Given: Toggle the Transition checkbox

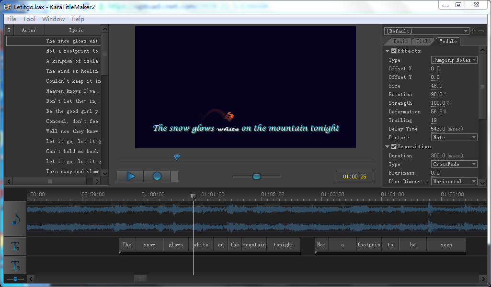Looking at the screenshot, I should tap(394, 146).
